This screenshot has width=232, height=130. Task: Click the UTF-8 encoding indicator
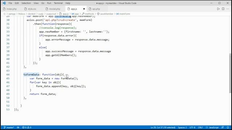coord(192,127)
